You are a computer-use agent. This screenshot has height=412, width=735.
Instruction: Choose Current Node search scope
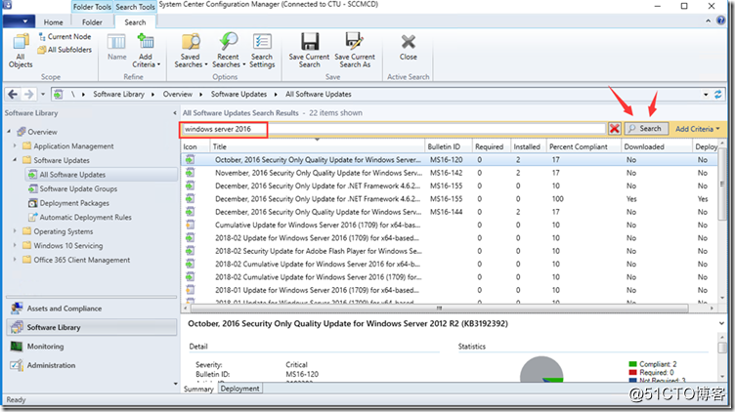point(65,36)
